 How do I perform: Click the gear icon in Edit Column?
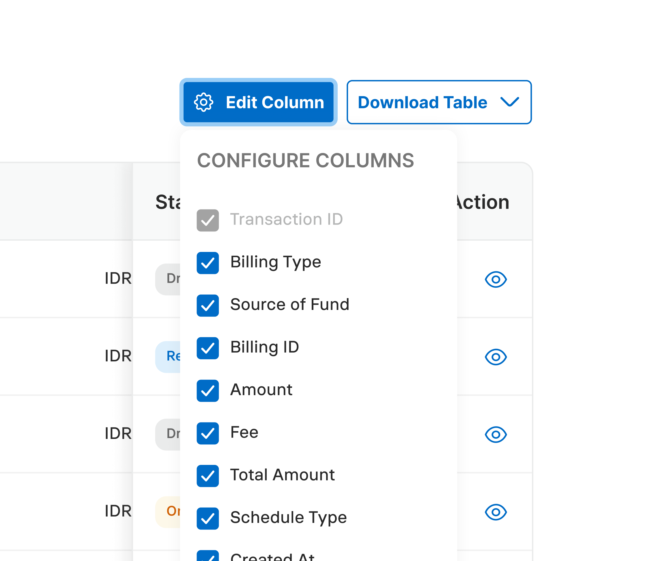[x=203, y=102]
